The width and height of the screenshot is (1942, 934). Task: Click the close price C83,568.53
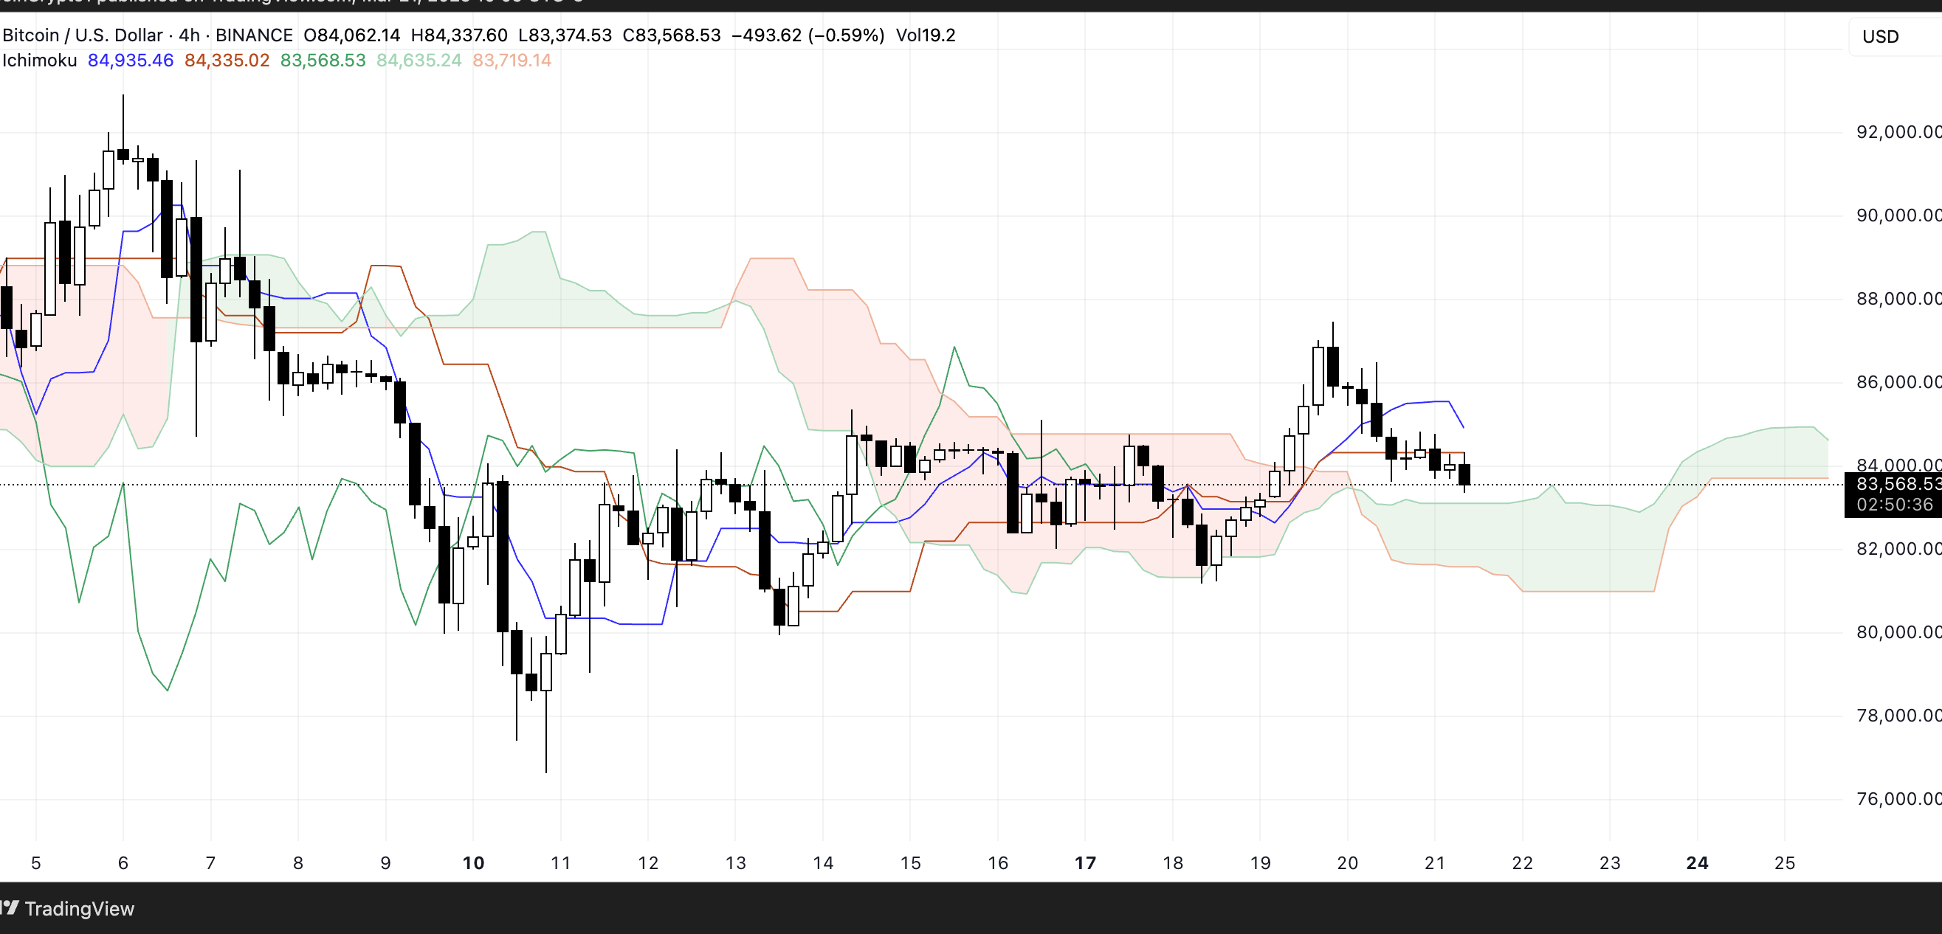[x=672, y=35]
